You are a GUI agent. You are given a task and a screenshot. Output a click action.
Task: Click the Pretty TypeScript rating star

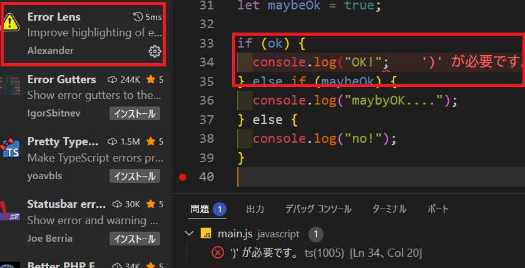pos(151,142)
